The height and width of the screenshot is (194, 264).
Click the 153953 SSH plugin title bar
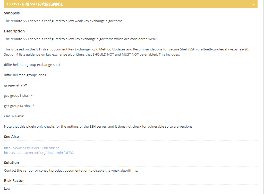point(35,4)
